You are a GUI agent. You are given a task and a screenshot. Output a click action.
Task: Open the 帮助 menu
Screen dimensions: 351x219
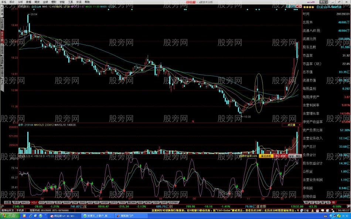87,2
